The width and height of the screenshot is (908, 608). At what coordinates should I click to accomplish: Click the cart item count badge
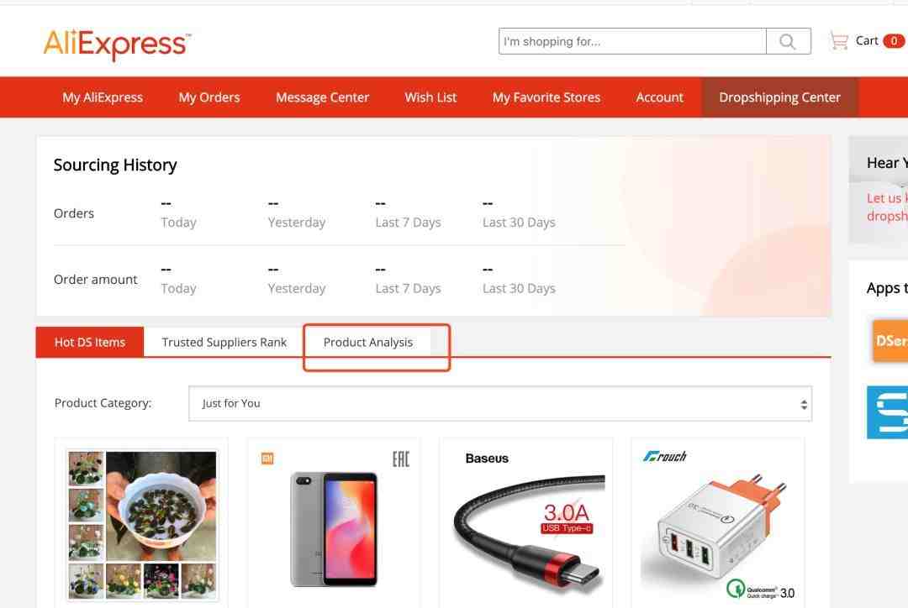(x=894, y=41)
